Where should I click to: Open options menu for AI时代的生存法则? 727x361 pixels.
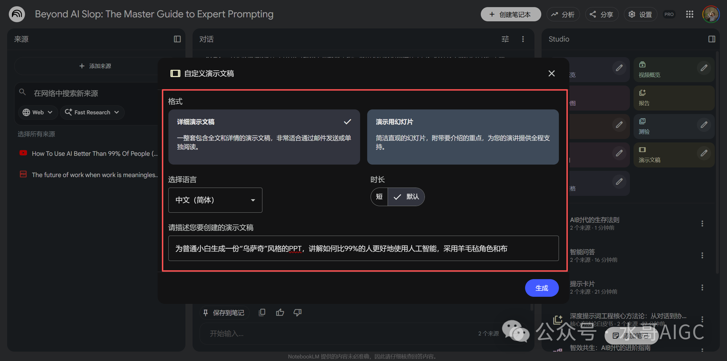click(x=702, y=223)
